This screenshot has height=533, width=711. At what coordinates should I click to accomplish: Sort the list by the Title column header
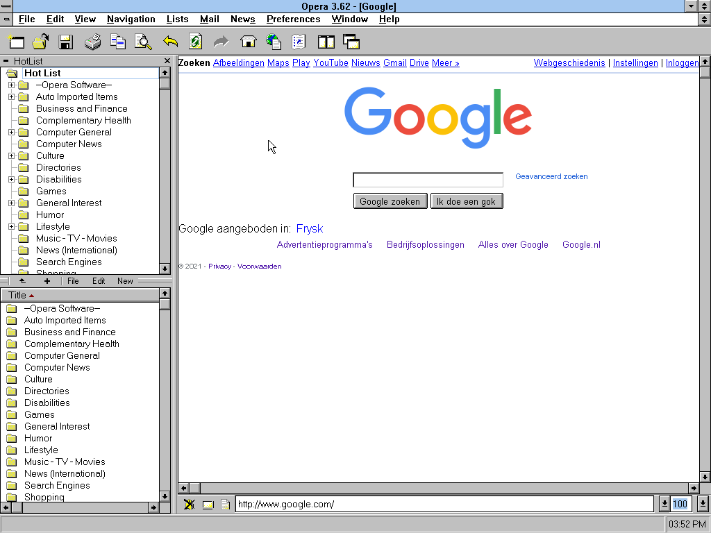[80, 295]
